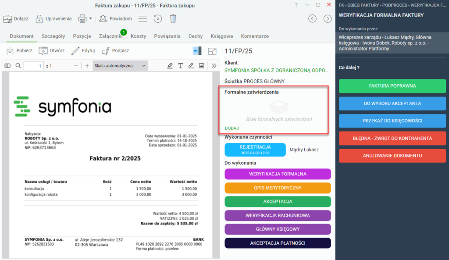The image size is (449, 260).
Task: Switch to the Komentarze tab
Action: [x=255, y=36]
